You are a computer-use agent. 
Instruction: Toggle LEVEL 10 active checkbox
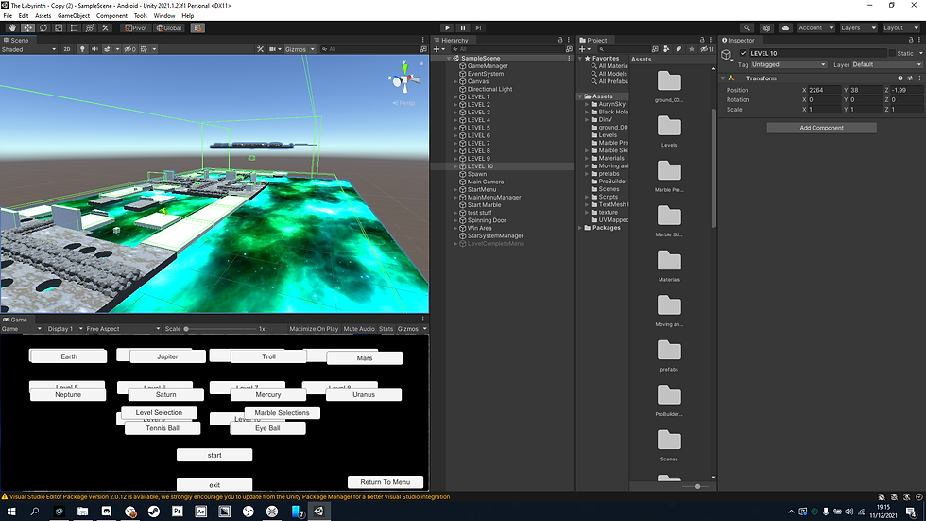pyautogui.click(x=744, y=53)
